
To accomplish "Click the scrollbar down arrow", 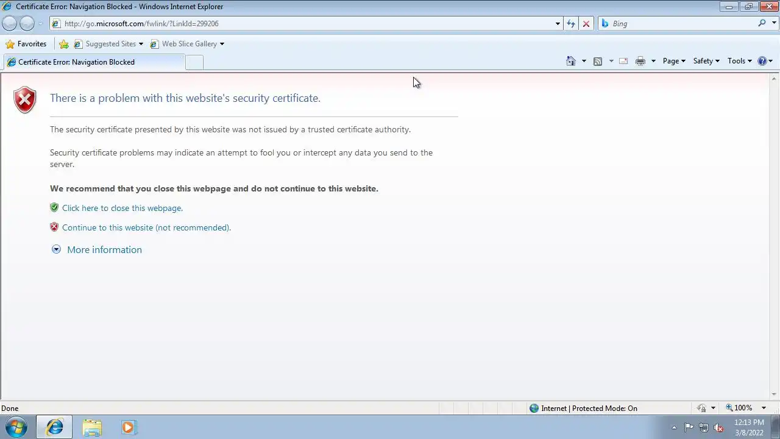I will click(x=775, y=395).
